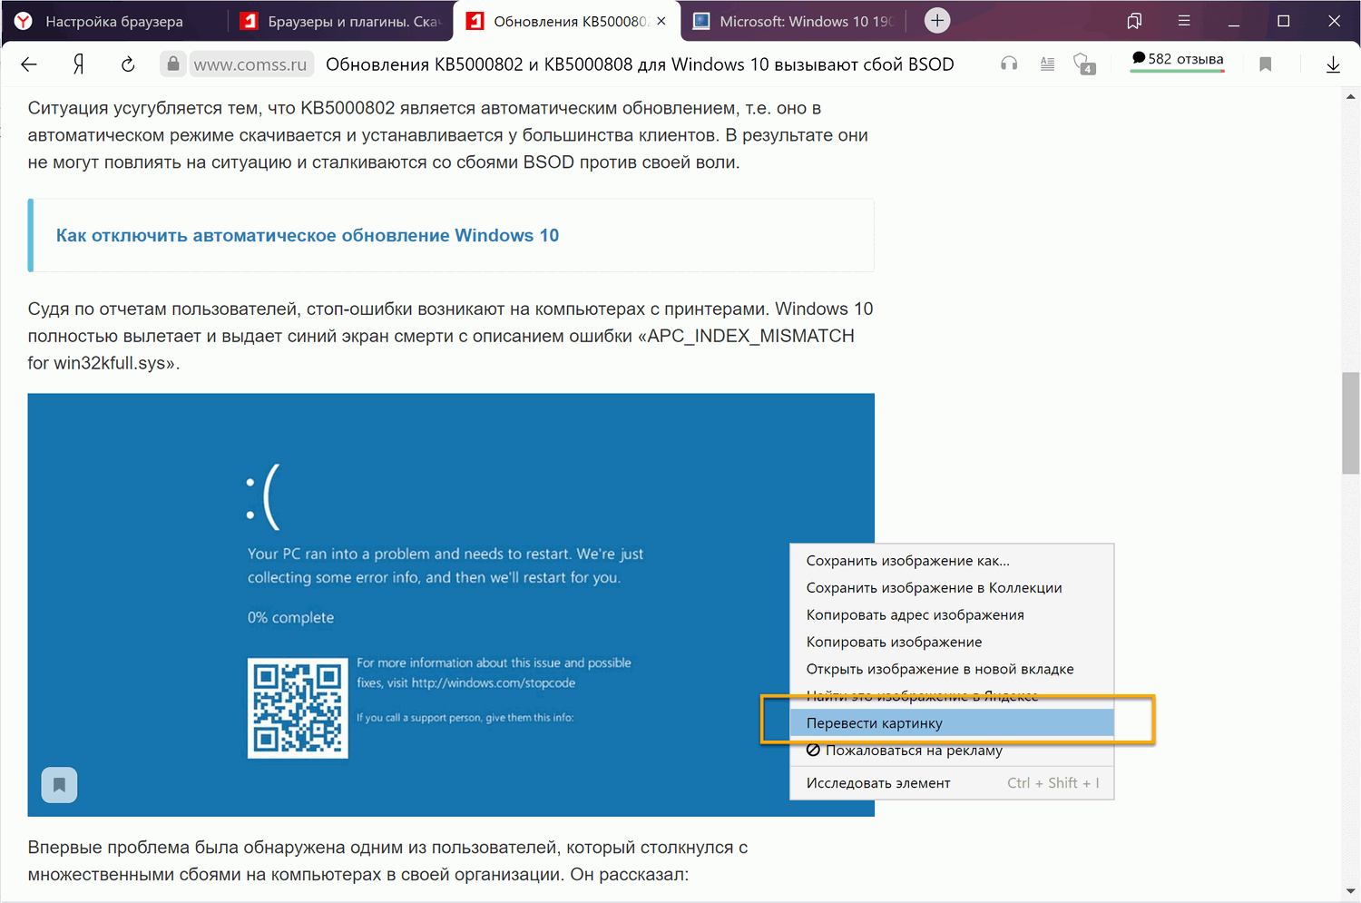Open Yandex home via the Я button
The height and width of the screenshot is (903, 1361).
point(79,64)
